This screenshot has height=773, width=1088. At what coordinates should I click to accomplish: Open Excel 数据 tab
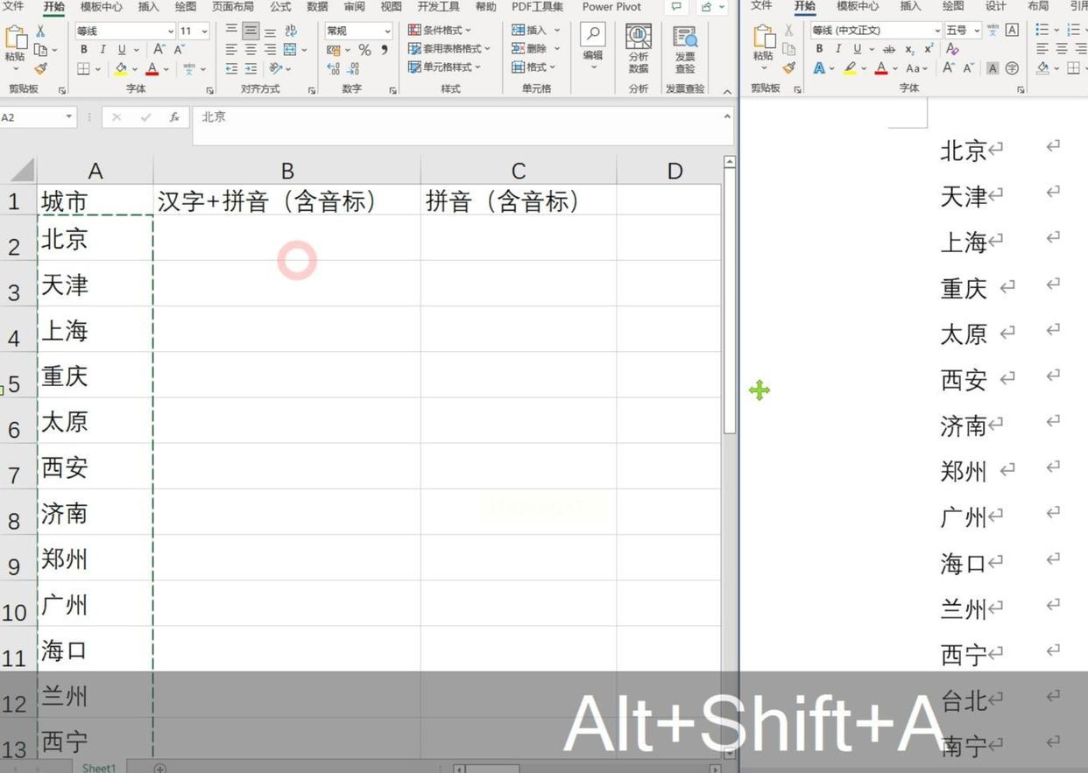(x=317, y=7)
